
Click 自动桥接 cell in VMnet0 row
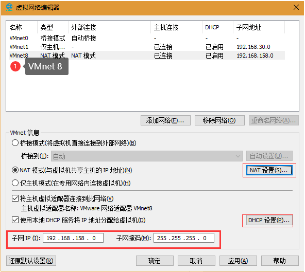coord(83,38)
